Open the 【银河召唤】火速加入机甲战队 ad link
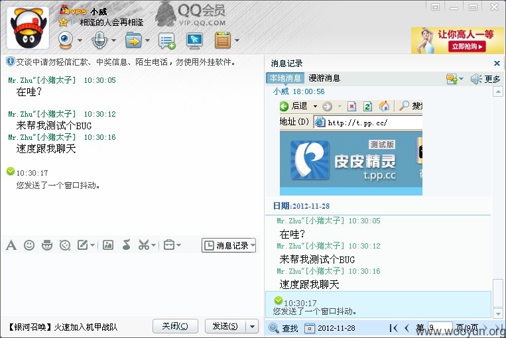506x338 pixels. click(62, 327)
